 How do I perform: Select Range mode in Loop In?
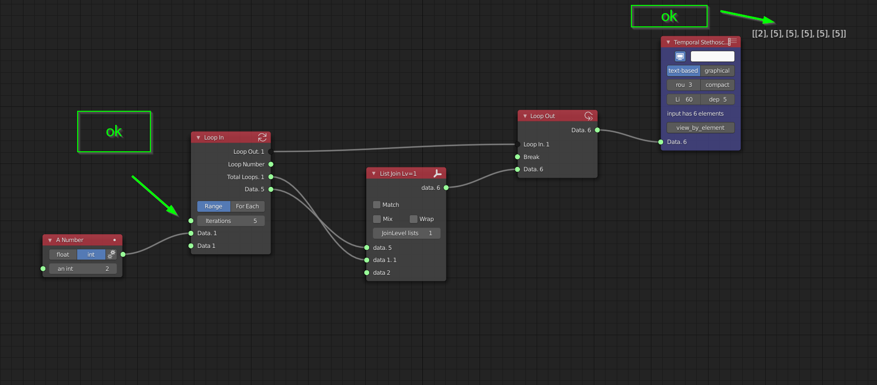tap(213, 206)
